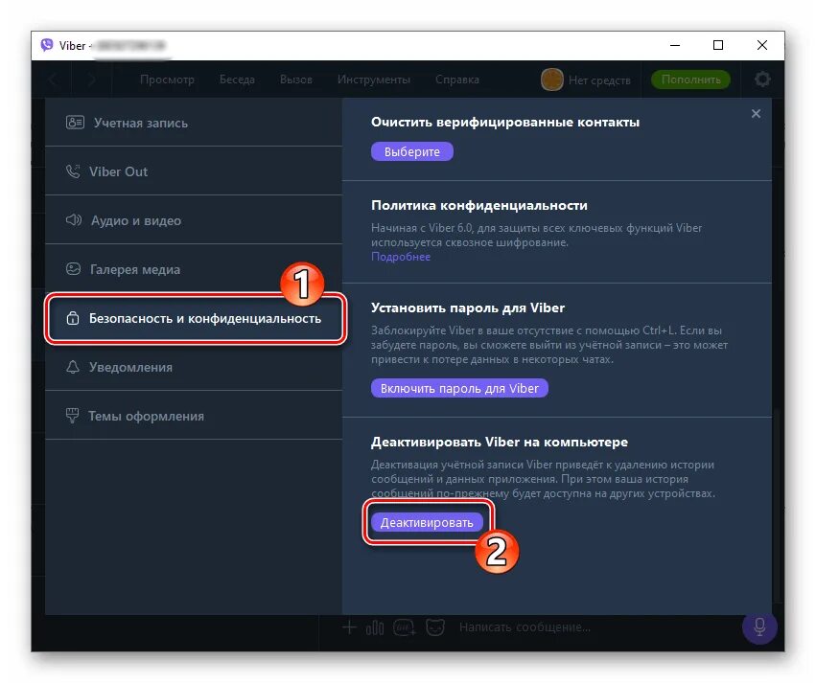Click the media gallery icon
Viewport: 816px width, 683px height.
(73, 269)
